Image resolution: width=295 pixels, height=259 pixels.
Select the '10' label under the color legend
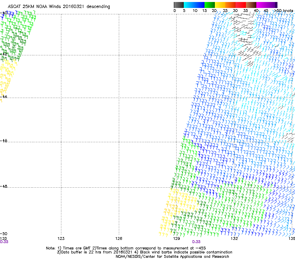point(195,11)
